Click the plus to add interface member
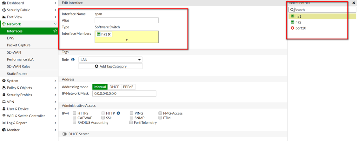 (x=127, y=40)
